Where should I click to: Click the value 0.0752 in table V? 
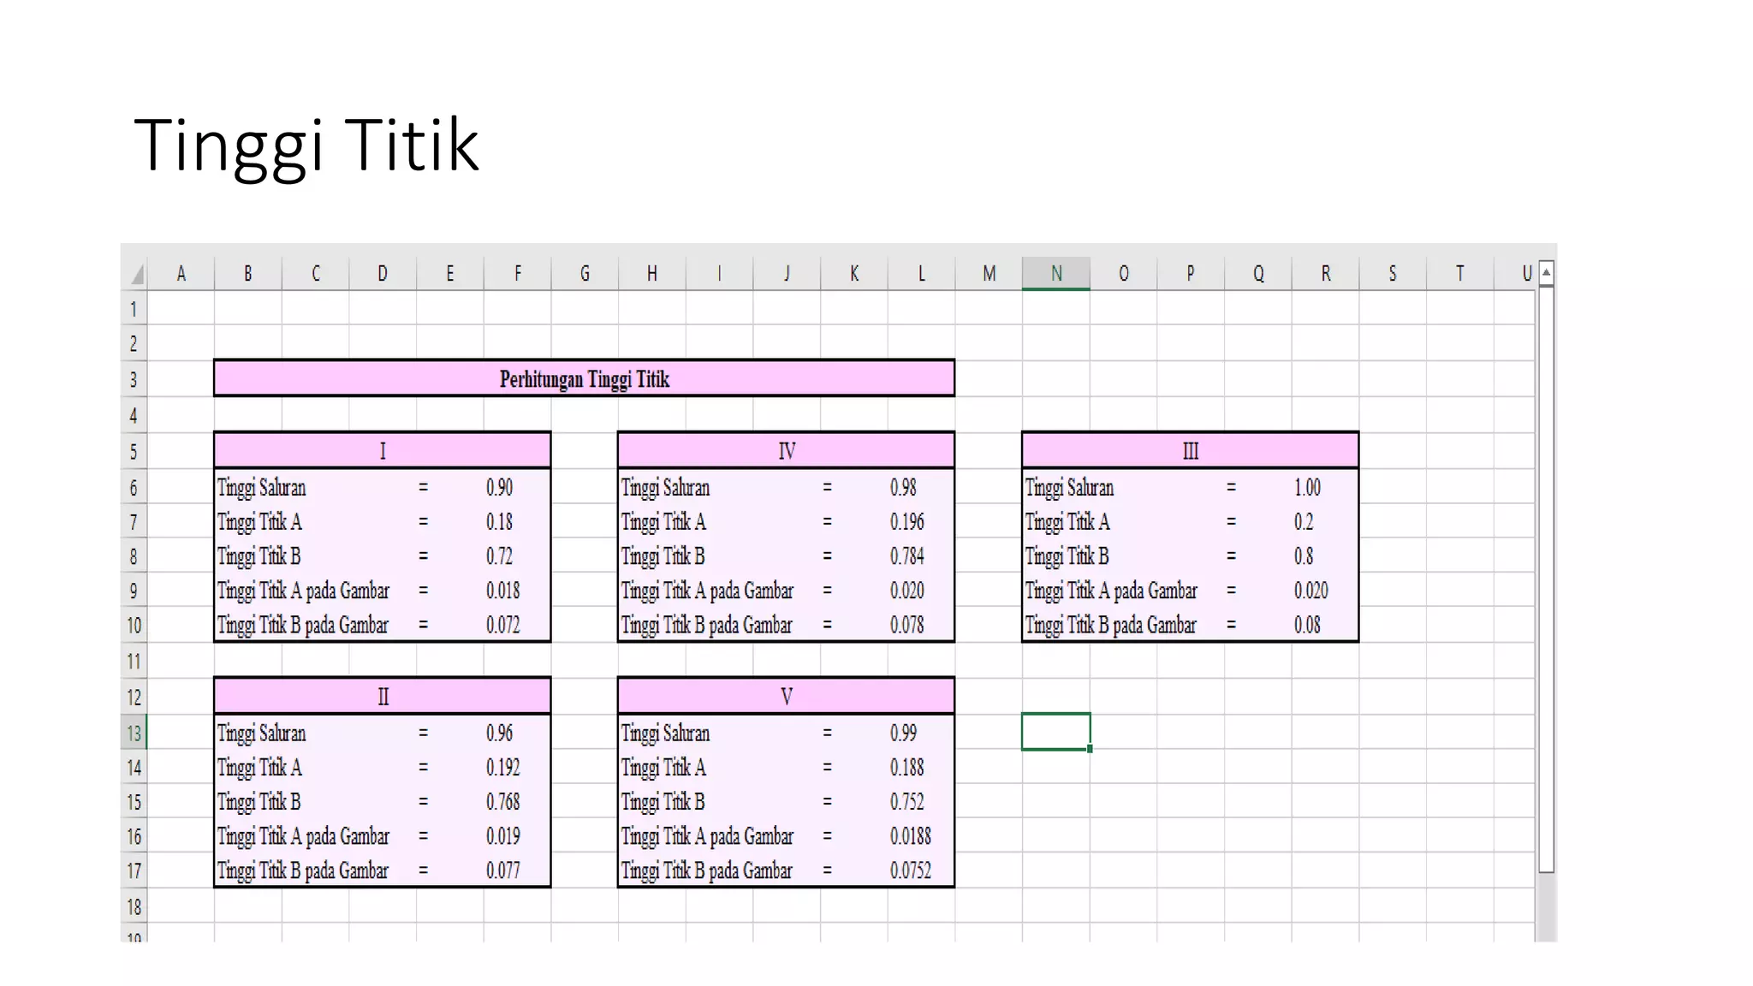click(x=910, y=870)
